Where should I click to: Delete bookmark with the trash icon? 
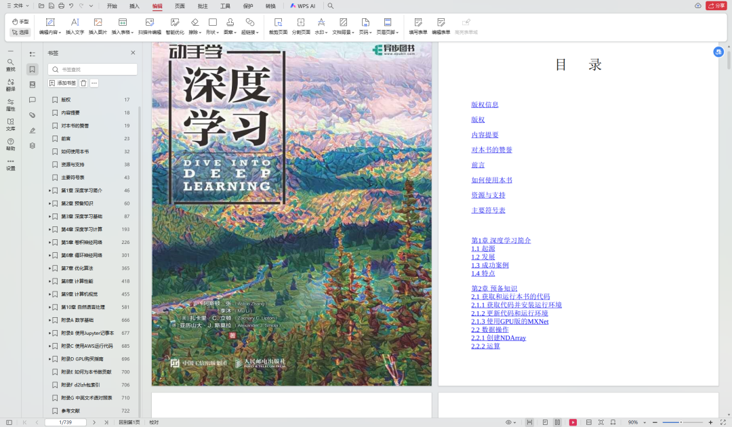tap(83, 83)
